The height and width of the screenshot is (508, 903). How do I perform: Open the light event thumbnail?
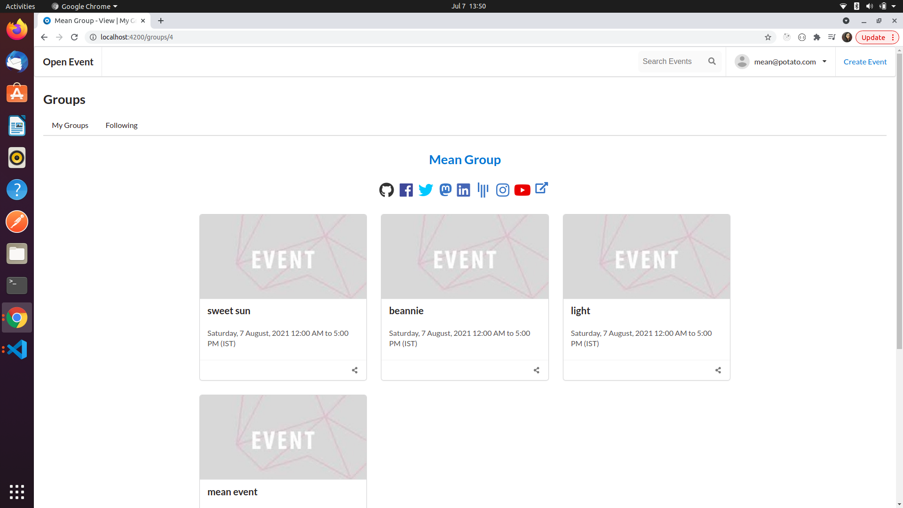pos(646,257)
